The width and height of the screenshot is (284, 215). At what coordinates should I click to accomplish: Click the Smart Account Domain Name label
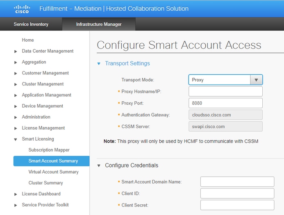[x=151, y=182]
